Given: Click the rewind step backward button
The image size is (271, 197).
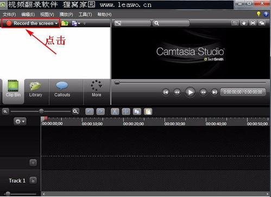Looking at the screenshot, I should (x=177, y=92).
